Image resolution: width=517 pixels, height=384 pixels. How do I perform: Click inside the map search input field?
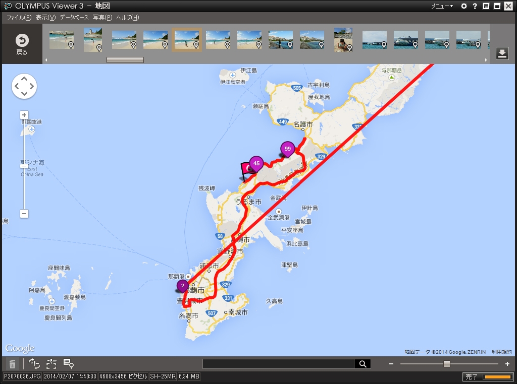point(278,364)
